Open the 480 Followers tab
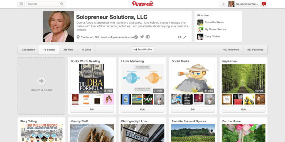 (231, 50)
